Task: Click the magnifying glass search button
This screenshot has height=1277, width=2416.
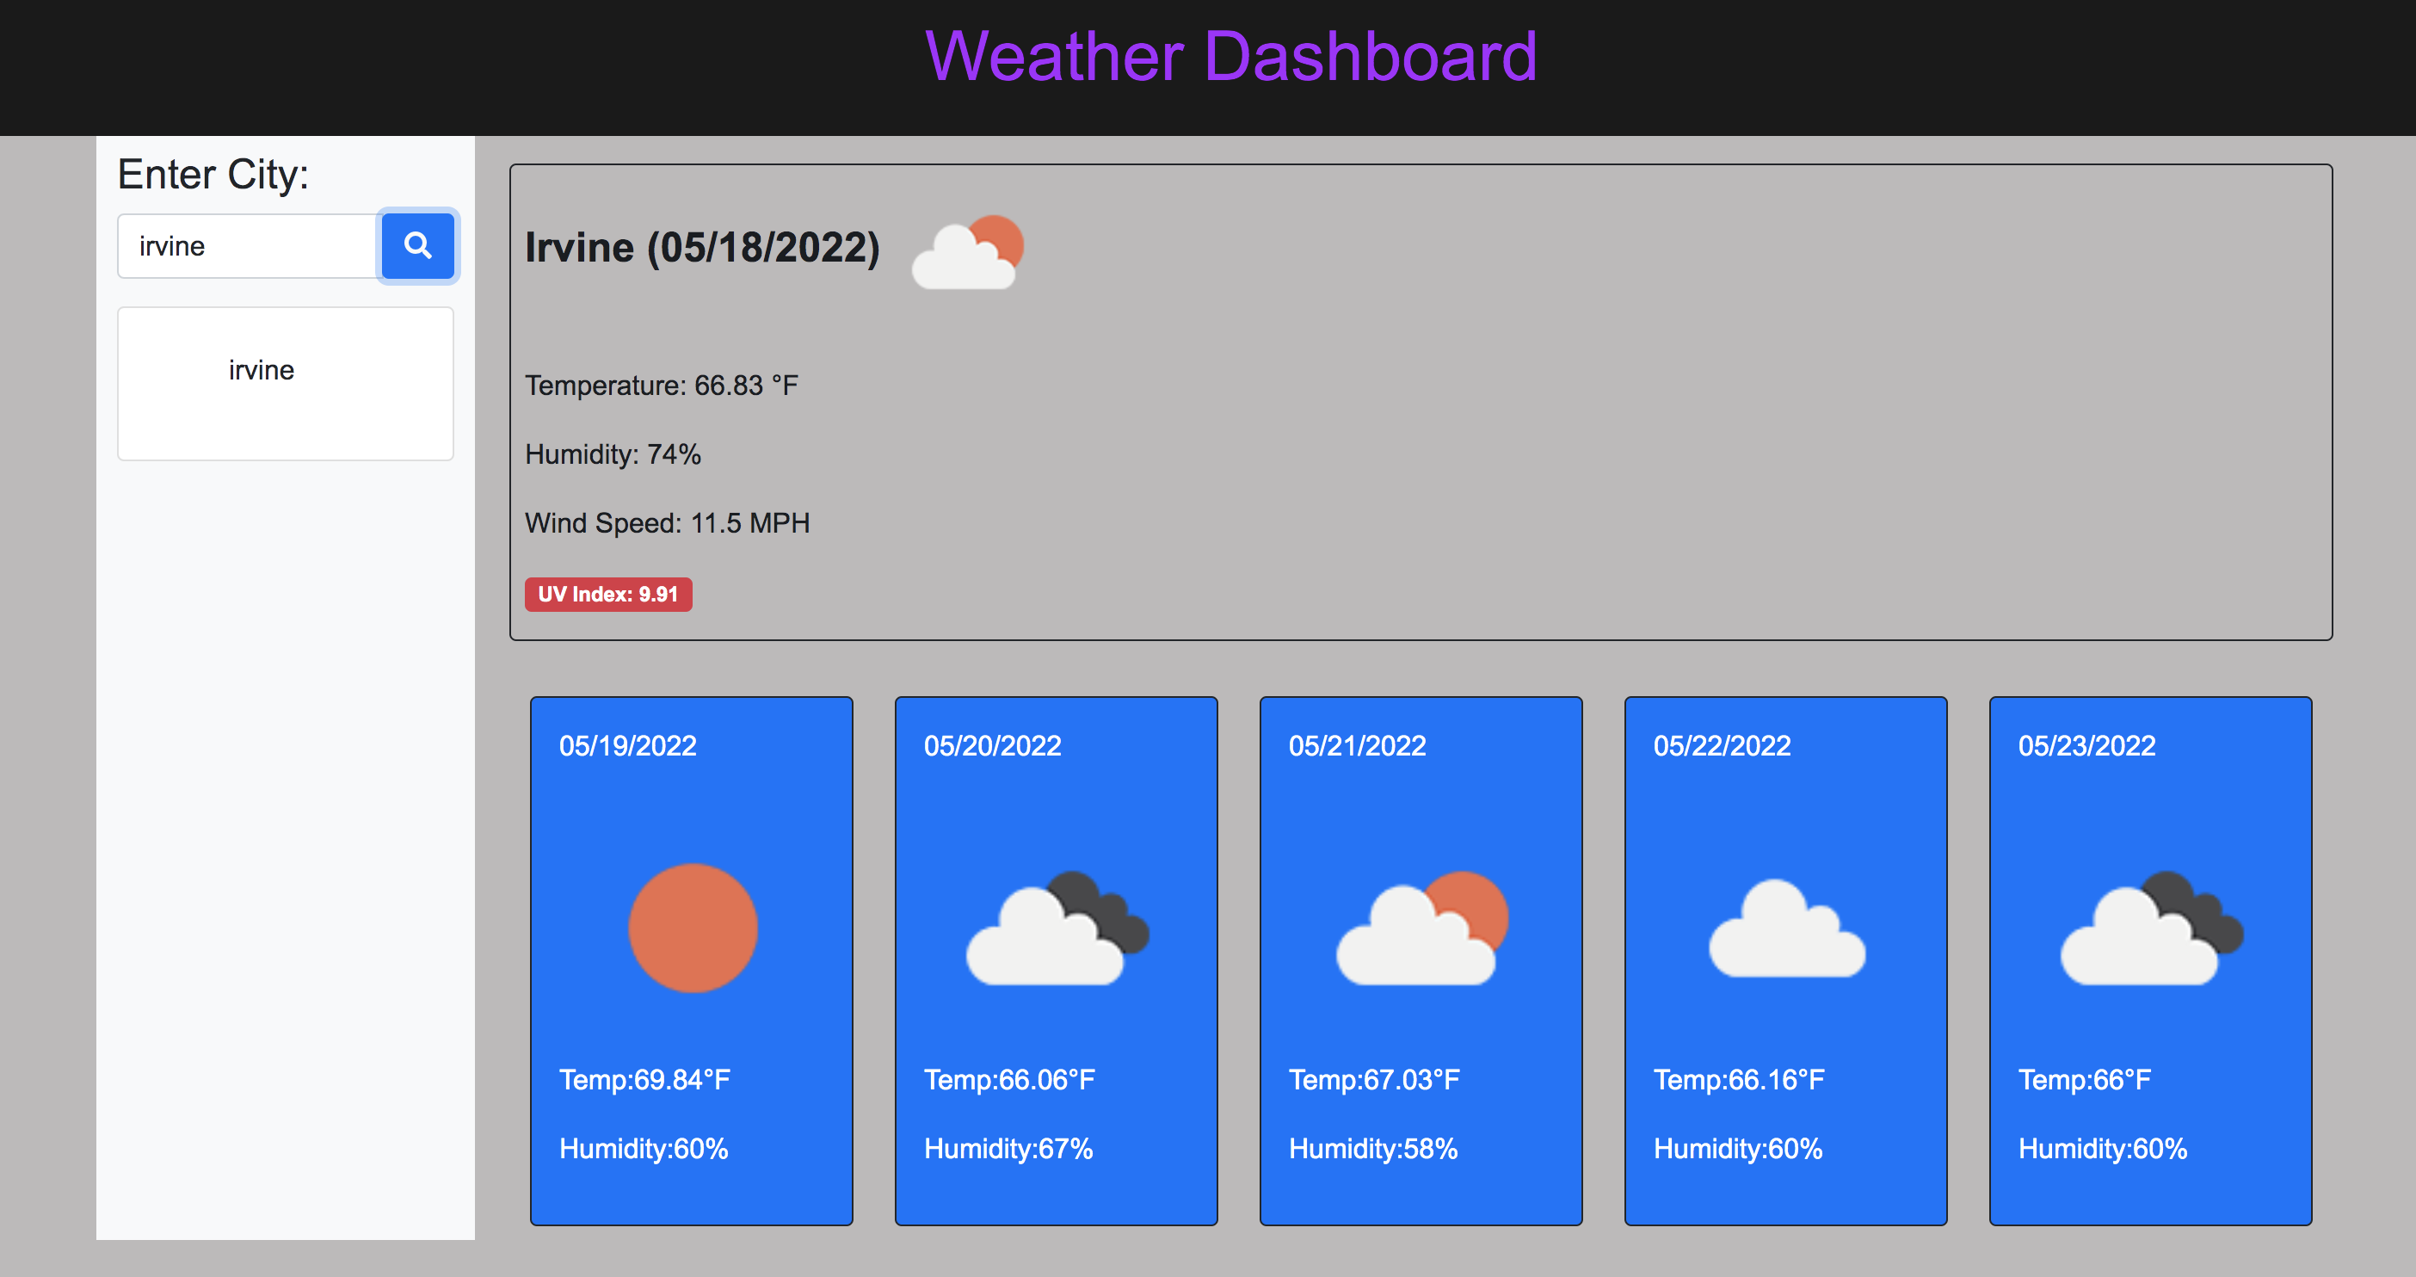Action: 417,246
